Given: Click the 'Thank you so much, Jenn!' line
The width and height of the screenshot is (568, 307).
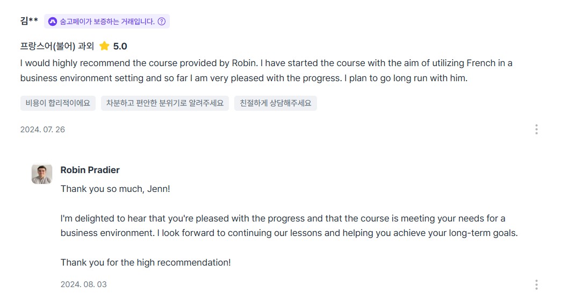Looking at the screenshot, I should [115, 189].
